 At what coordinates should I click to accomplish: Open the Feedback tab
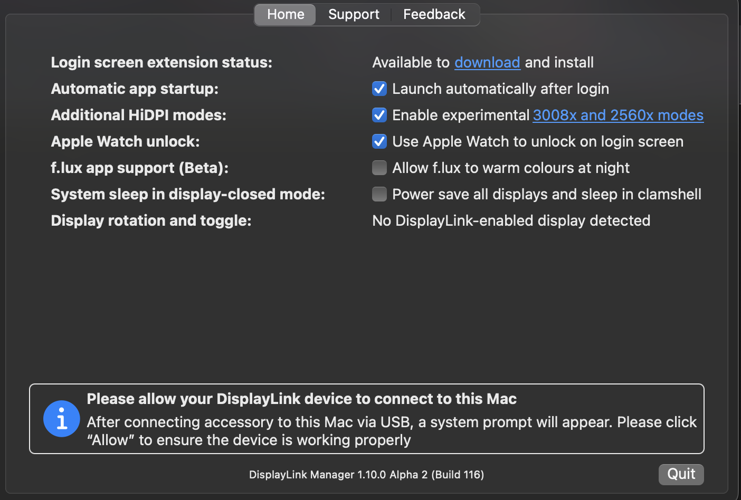pos(434,14)
